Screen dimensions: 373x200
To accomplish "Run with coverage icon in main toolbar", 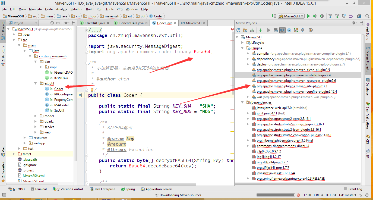I will 321,16.
